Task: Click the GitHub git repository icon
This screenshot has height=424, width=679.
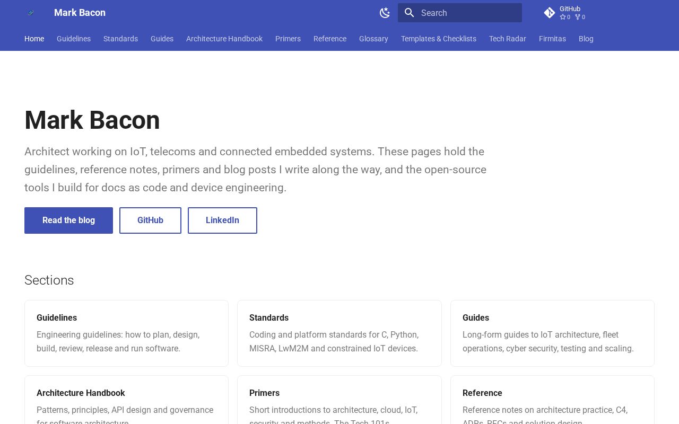Action: [550, 13]
